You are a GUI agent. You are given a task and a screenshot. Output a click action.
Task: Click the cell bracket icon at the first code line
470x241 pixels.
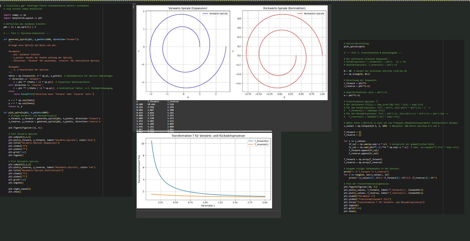pos(1,6)
